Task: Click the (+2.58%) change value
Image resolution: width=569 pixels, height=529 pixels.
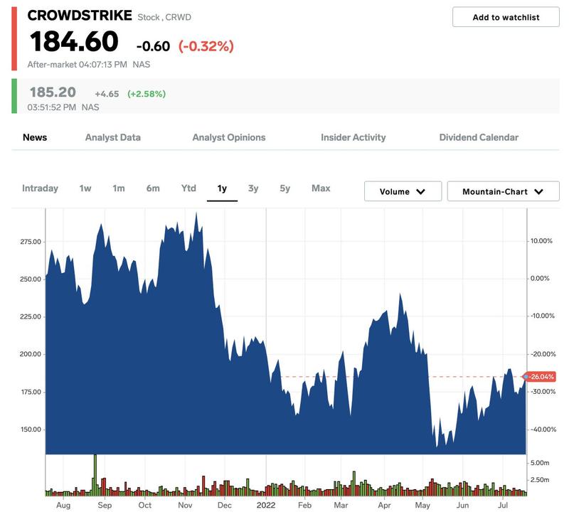Action: tap(147, 94)
